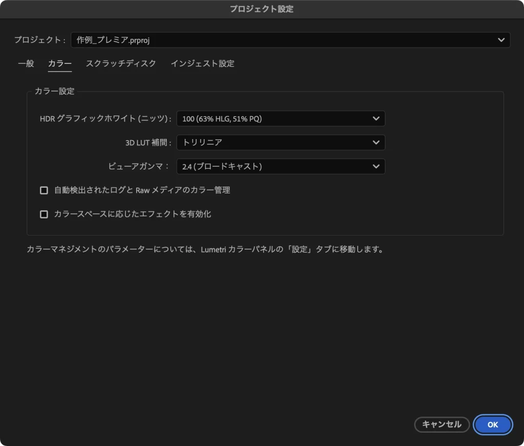Image resolution: width=524 pixels, height=446 pixels.
Task: Click the ビューアガンマ label
Action: (139, 166)
